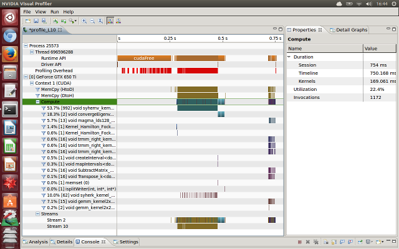399x249 pixels.
Task: Click the Utilization 22.4% value
Action: [377, 89]
